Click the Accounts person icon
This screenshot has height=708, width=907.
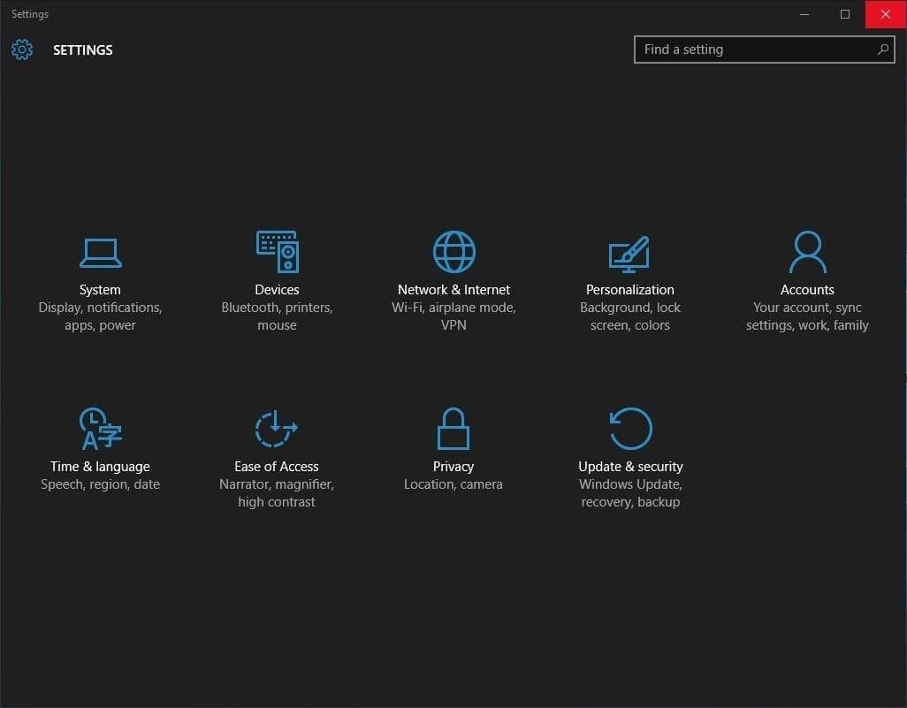click(x=807, y=252)
